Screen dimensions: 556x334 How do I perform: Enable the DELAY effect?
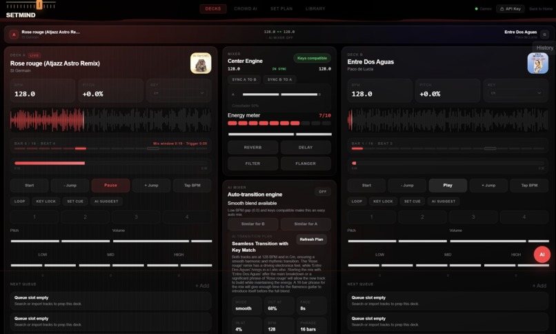306,148
